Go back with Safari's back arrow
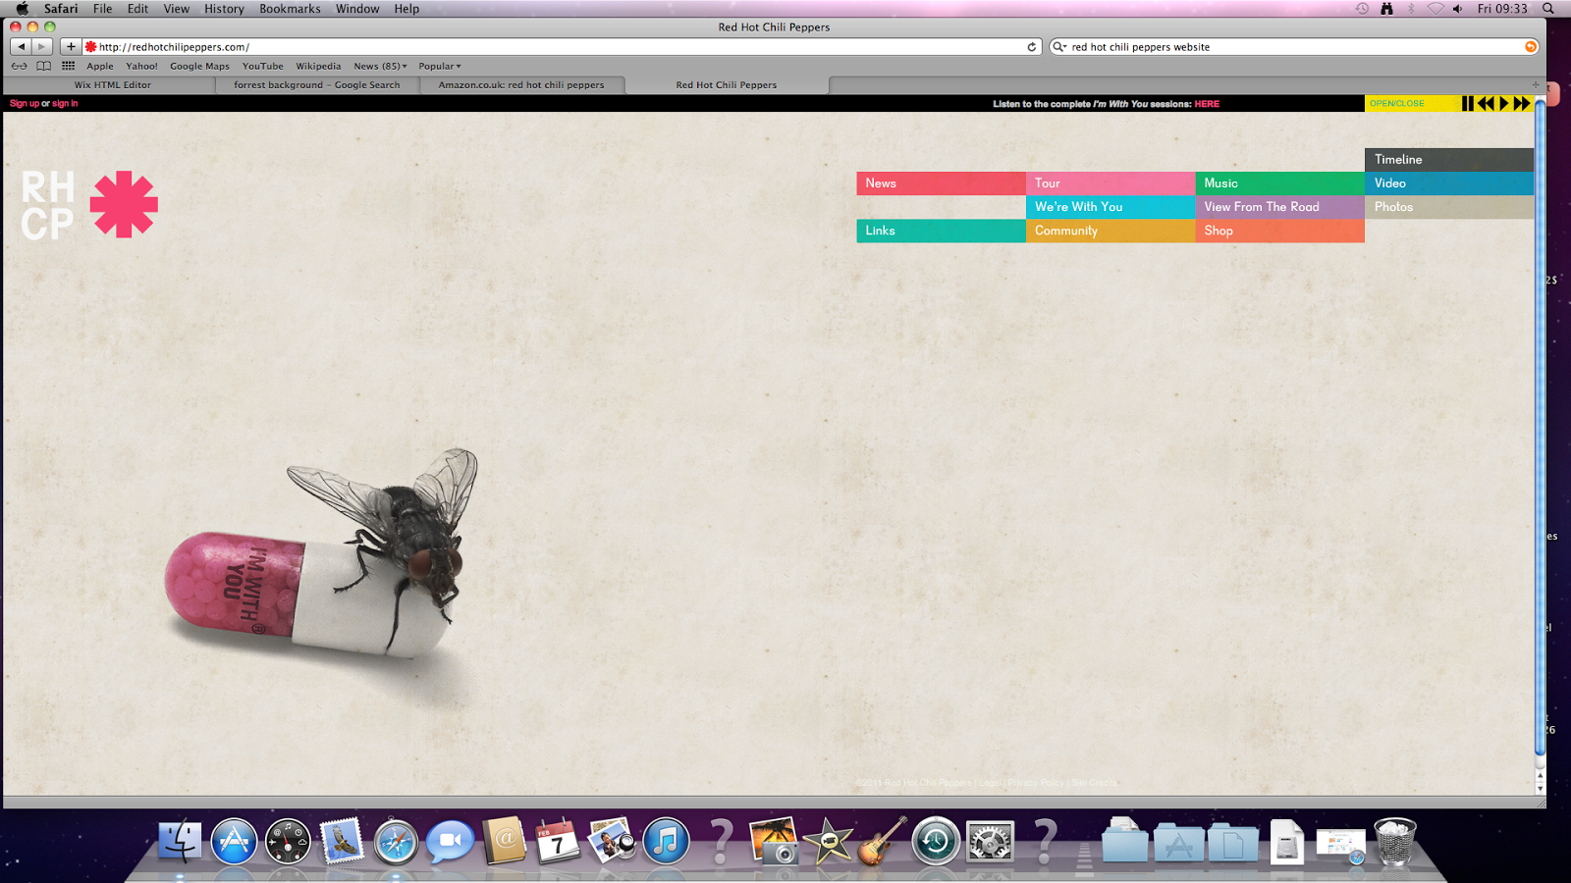 pyautogui.click(x=21, y=46)
